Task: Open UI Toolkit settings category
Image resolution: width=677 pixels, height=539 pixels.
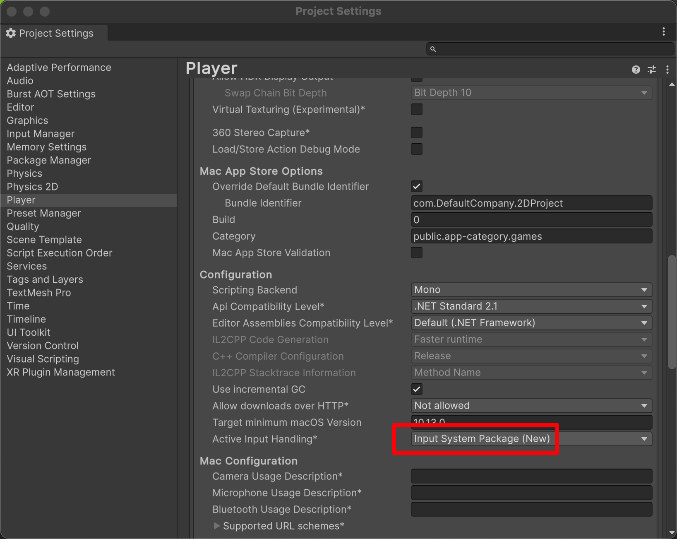Action: click(29, 332)
